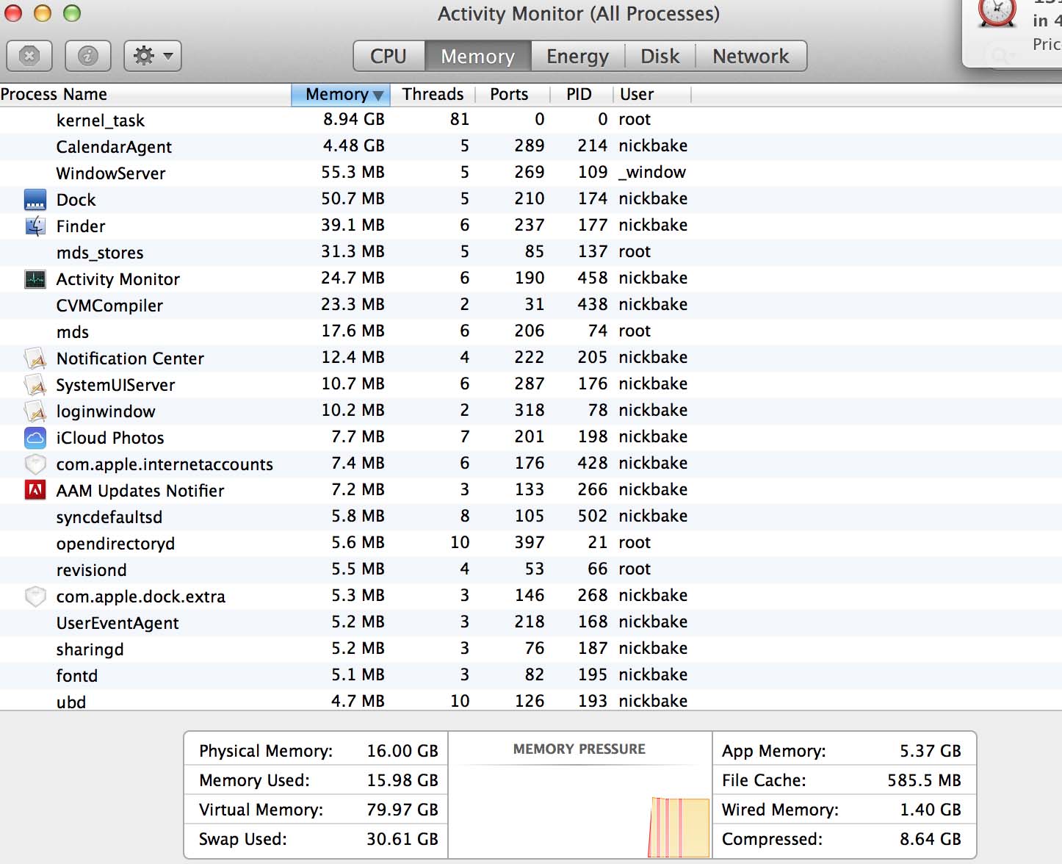Sort by the Process Name column header
1062x864 pixels.
(x=145, y=94)
